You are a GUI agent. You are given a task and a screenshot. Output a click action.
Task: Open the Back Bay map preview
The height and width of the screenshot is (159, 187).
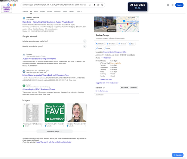(x=128, y=24)
